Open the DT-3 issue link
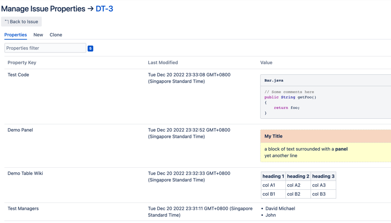Screen dimensions: 391x223 coord(104,9)
